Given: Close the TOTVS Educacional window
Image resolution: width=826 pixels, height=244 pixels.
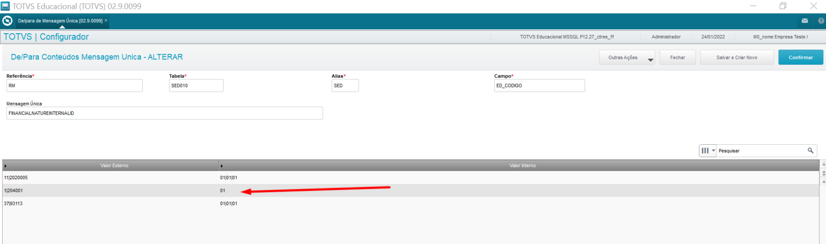Looking at the screenshot, I should pyautogui.click(x=813, y=6).
